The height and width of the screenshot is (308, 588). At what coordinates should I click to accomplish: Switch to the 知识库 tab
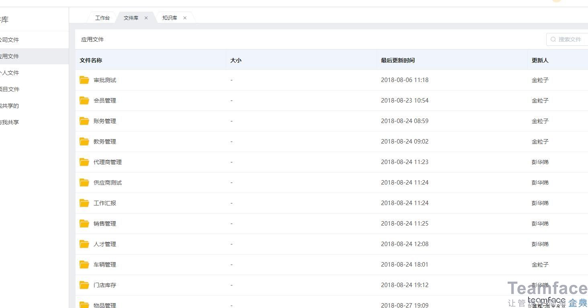pyautogui.click(x=170, y=18)
